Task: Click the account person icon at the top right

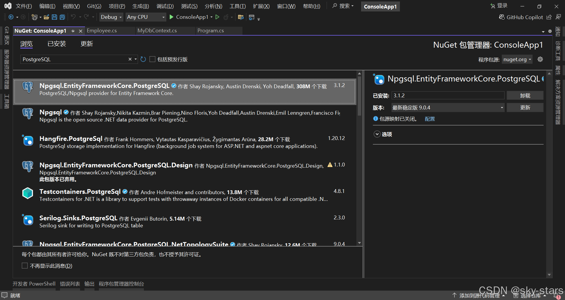Action: (x=558, y=17)
